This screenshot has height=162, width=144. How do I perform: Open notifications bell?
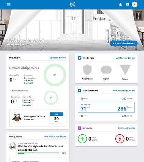[120, 4]
